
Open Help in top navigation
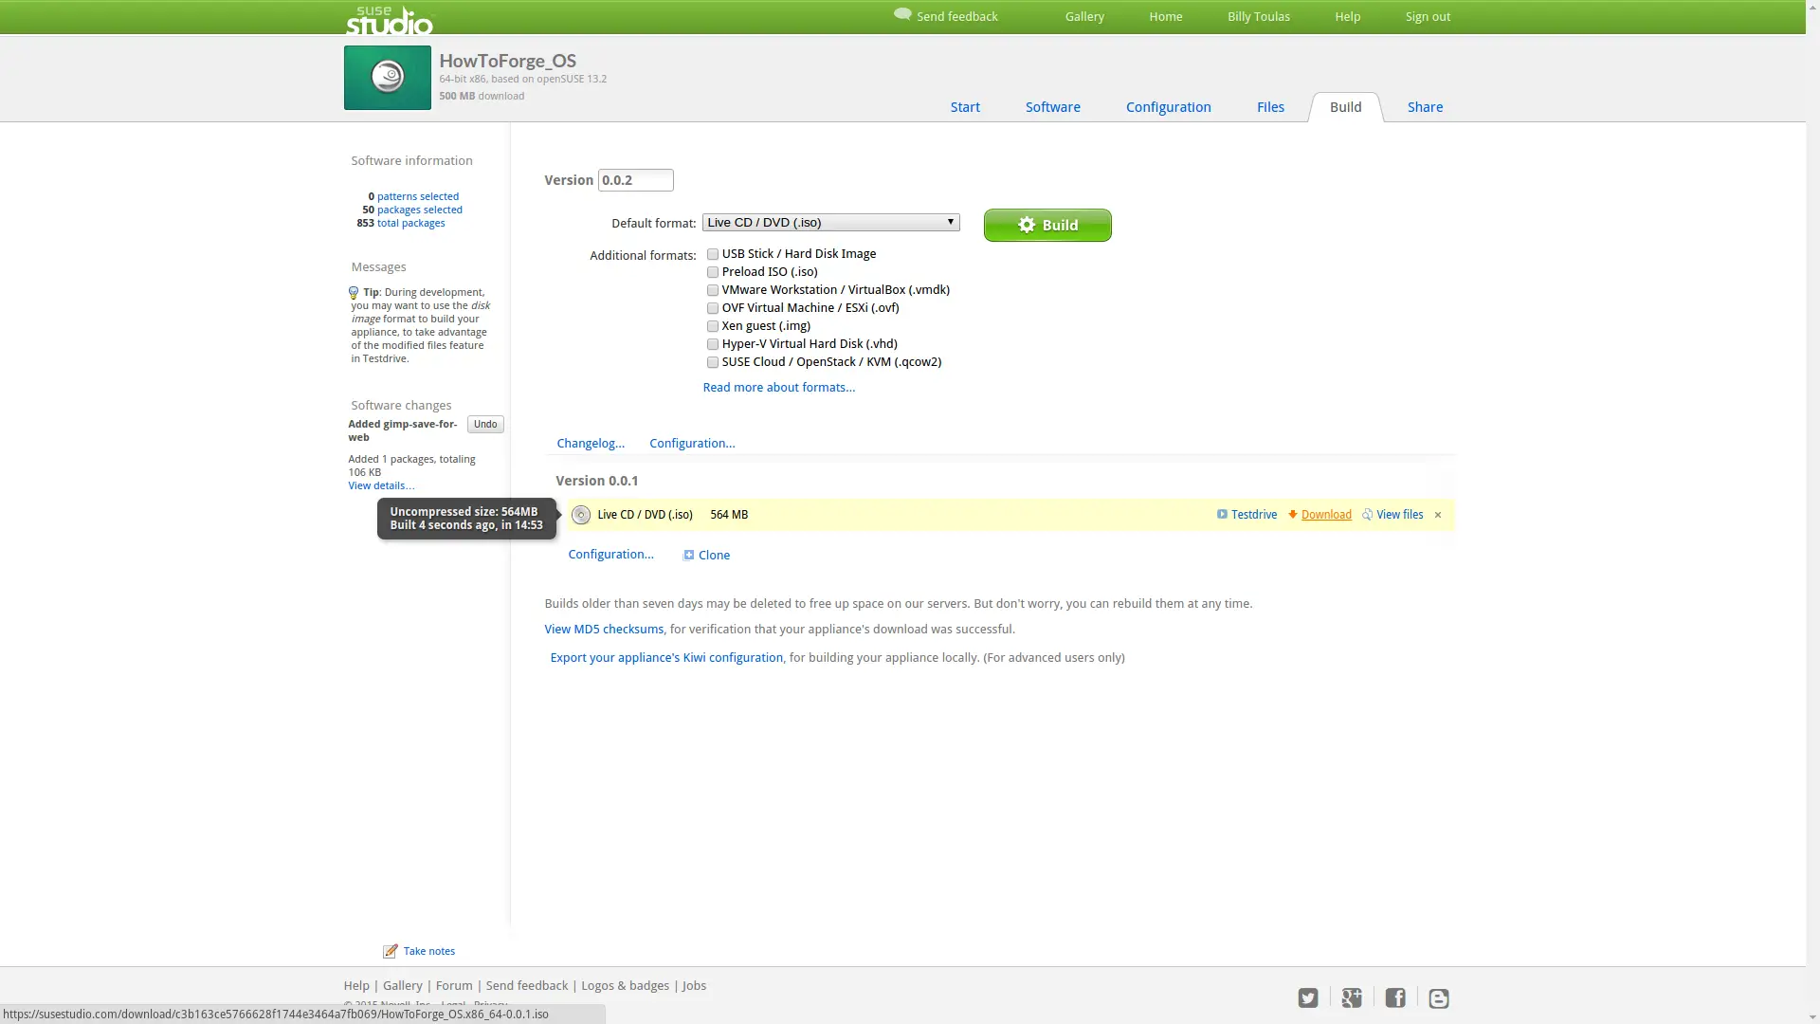point(1347,16)
